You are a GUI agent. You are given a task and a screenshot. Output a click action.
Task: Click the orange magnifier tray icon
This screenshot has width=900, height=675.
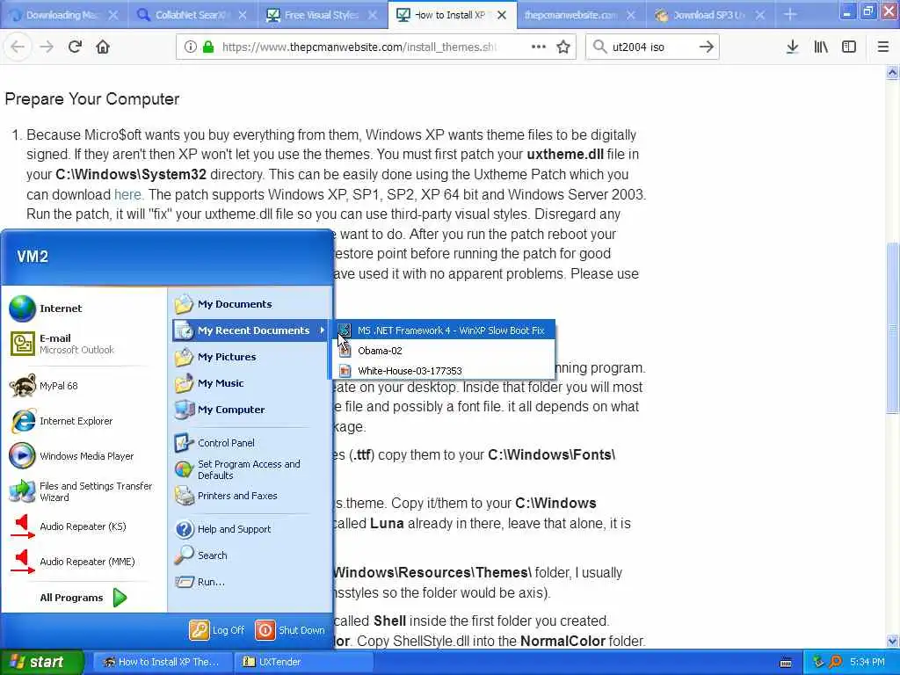(x=836, y=663)
